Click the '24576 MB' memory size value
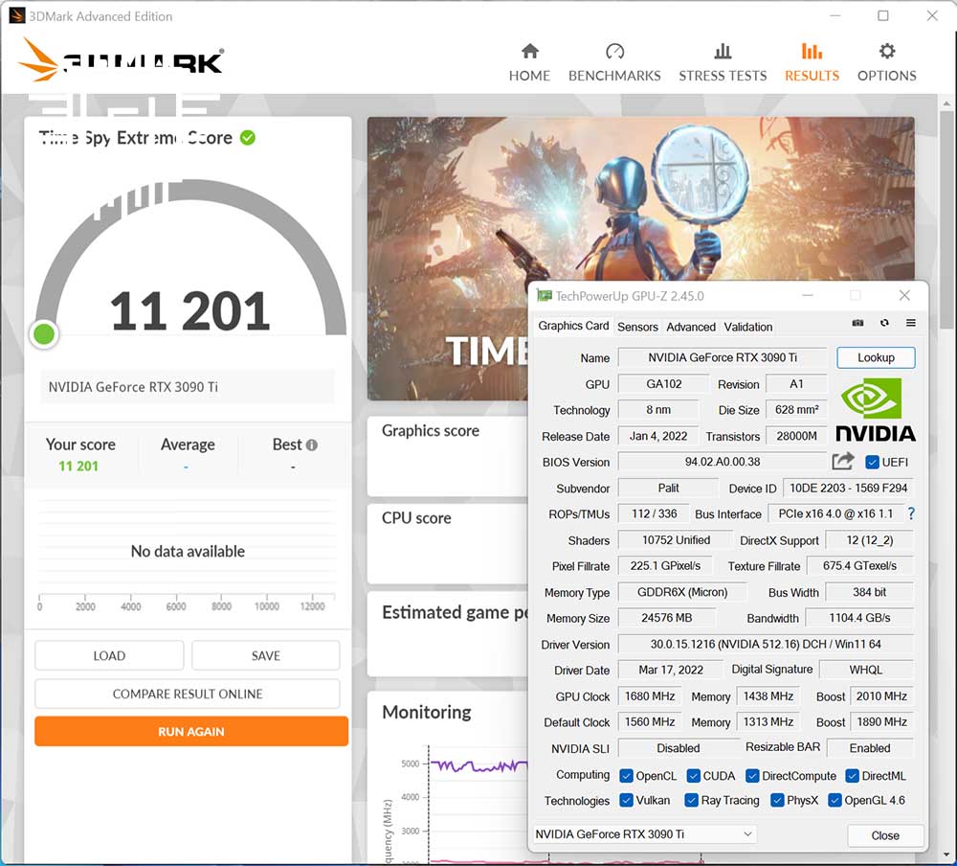This screenshot has width=957, height=866. 666,618
